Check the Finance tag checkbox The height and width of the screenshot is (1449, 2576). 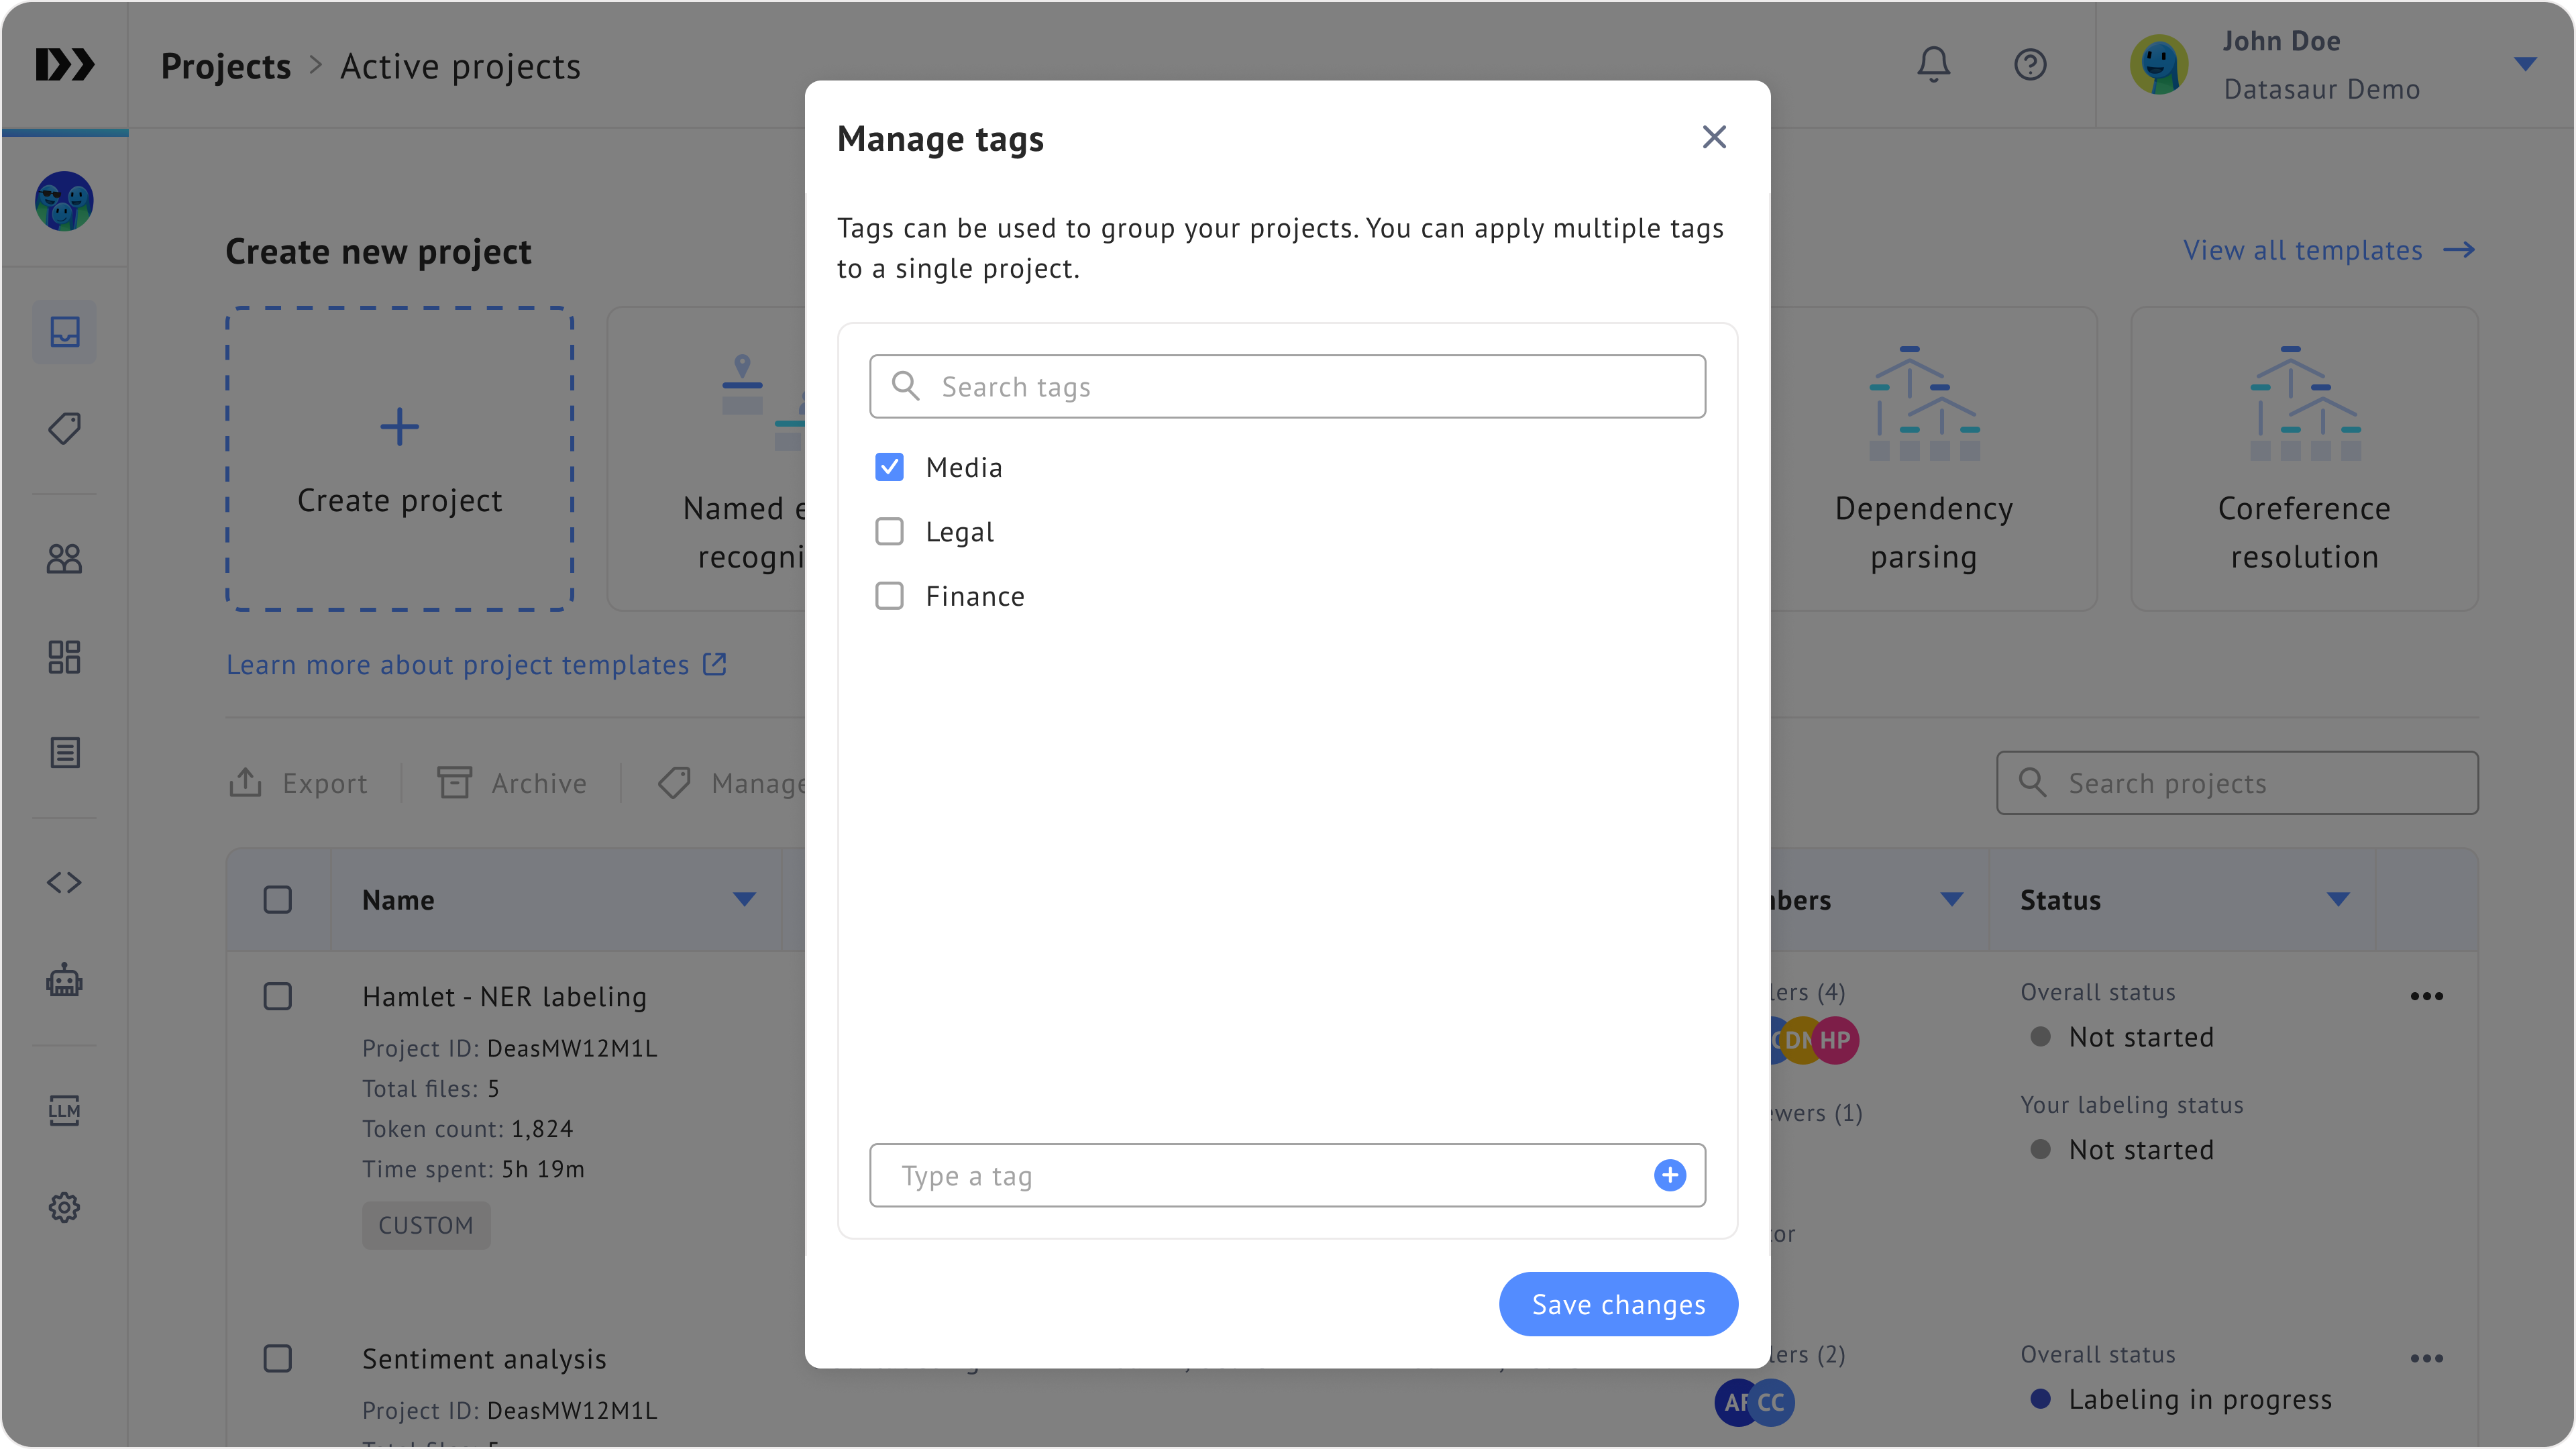889,596
